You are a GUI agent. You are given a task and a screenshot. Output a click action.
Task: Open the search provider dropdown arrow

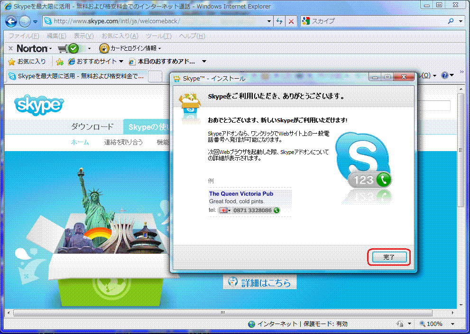point(461,21)
